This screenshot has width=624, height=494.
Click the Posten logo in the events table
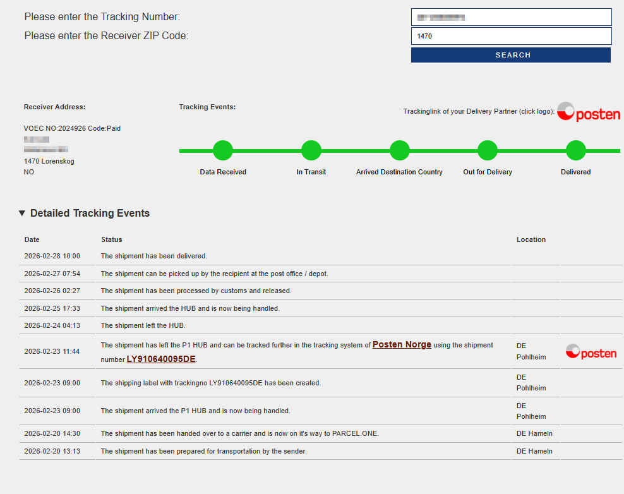click(591, 352)
